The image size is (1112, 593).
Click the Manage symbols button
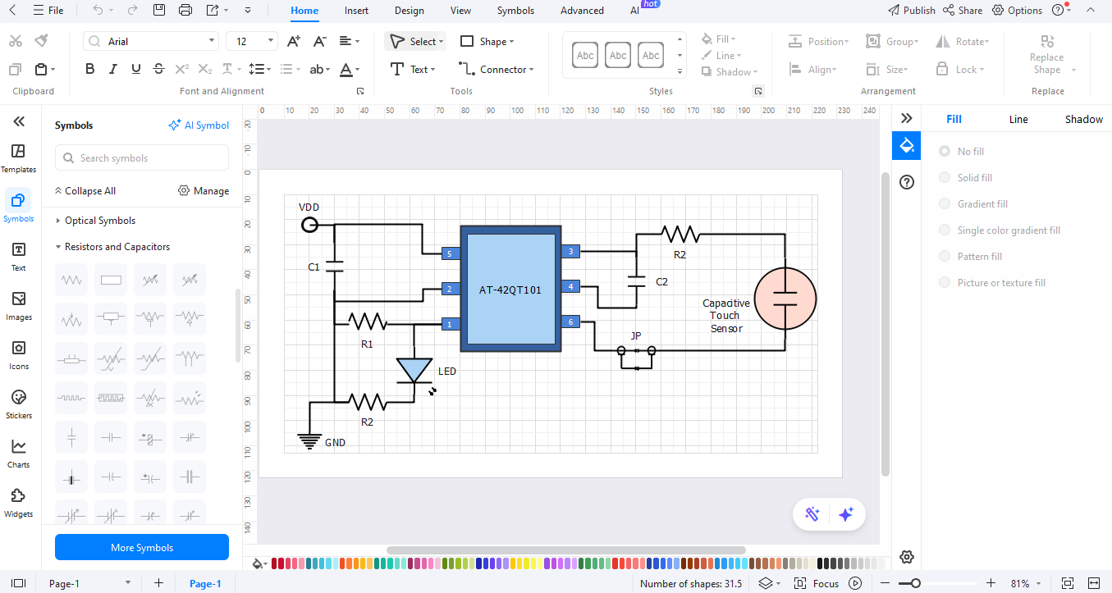pos(204,191)
